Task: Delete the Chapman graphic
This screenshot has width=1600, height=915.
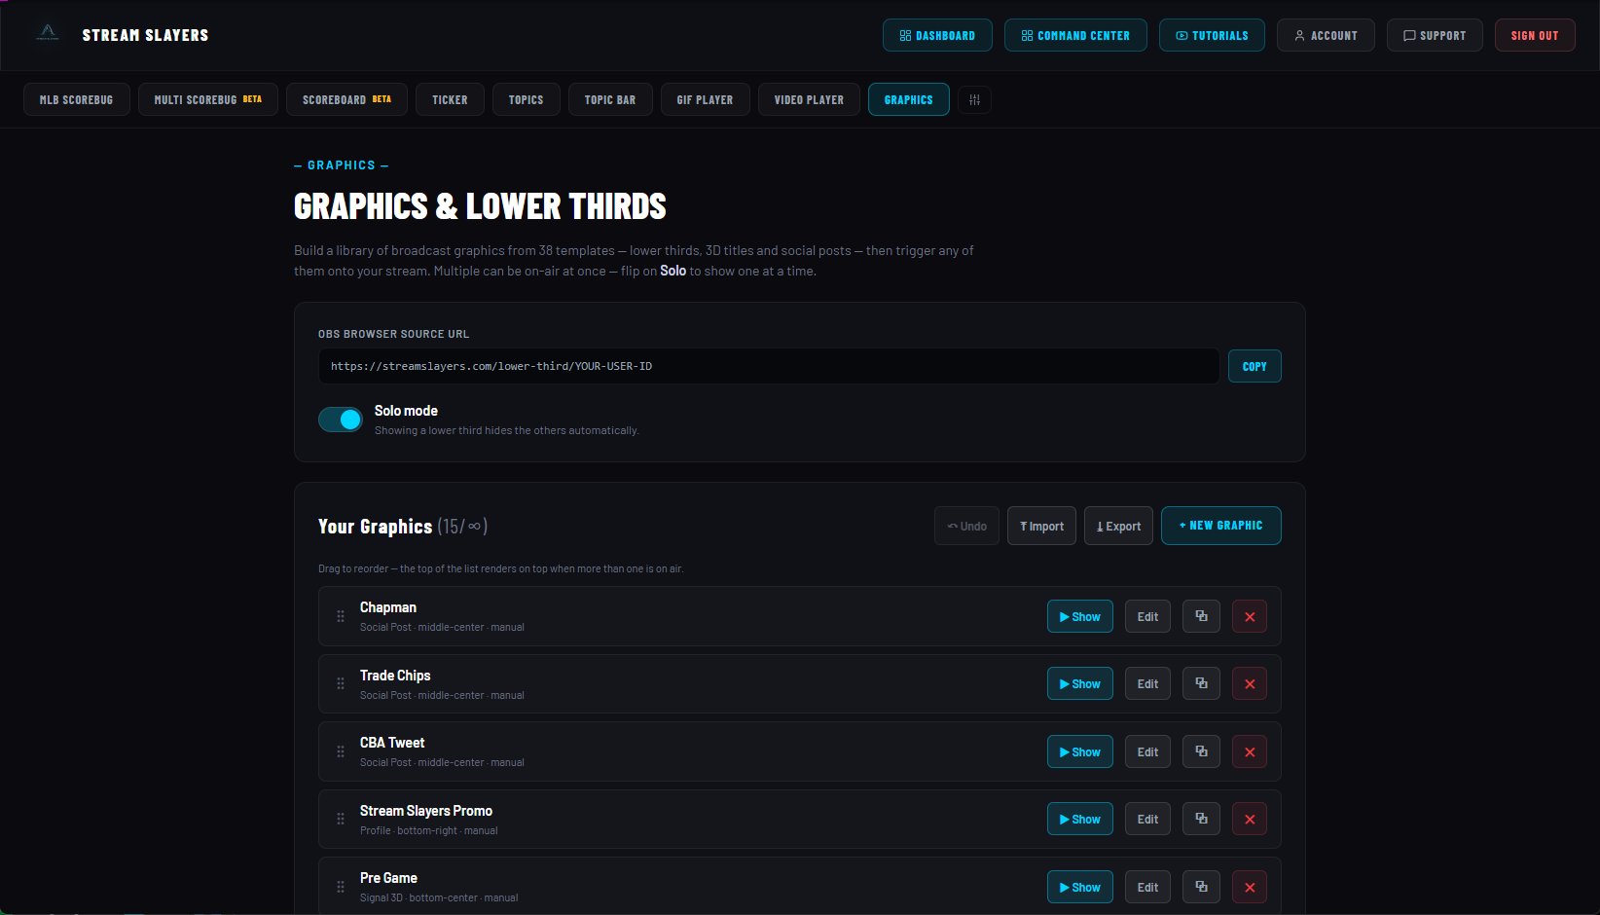Action: [1250, 616]
